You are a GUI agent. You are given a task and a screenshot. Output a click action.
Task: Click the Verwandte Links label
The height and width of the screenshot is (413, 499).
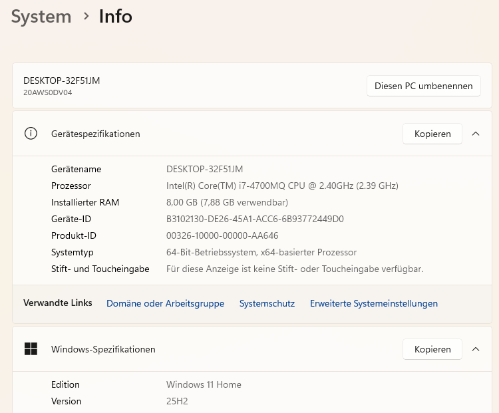pyautogui.click(x=58, y=303)
